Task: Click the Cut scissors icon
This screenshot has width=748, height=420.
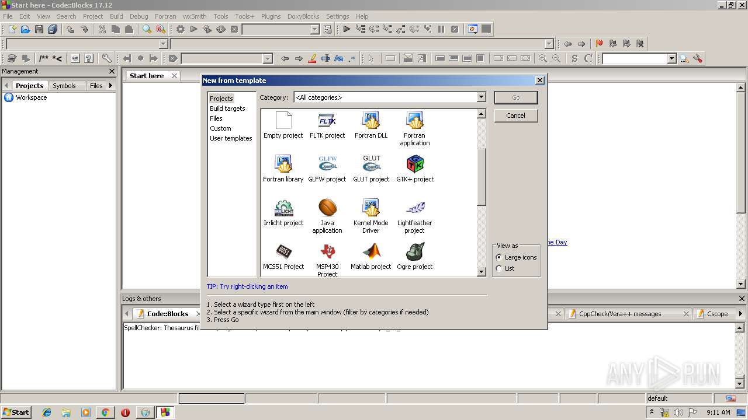Action: pos(102,29)
